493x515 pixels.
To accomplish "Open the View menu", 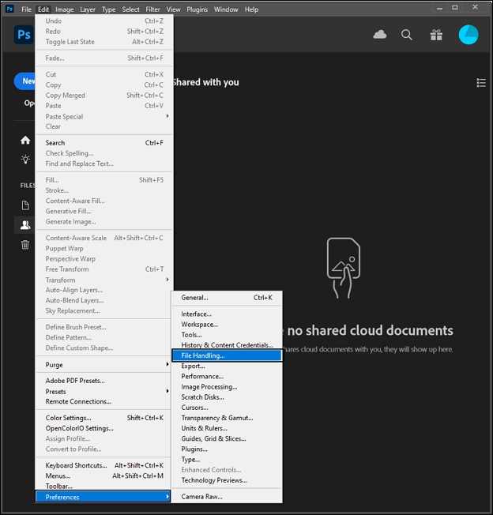I will tap(173, 9).
